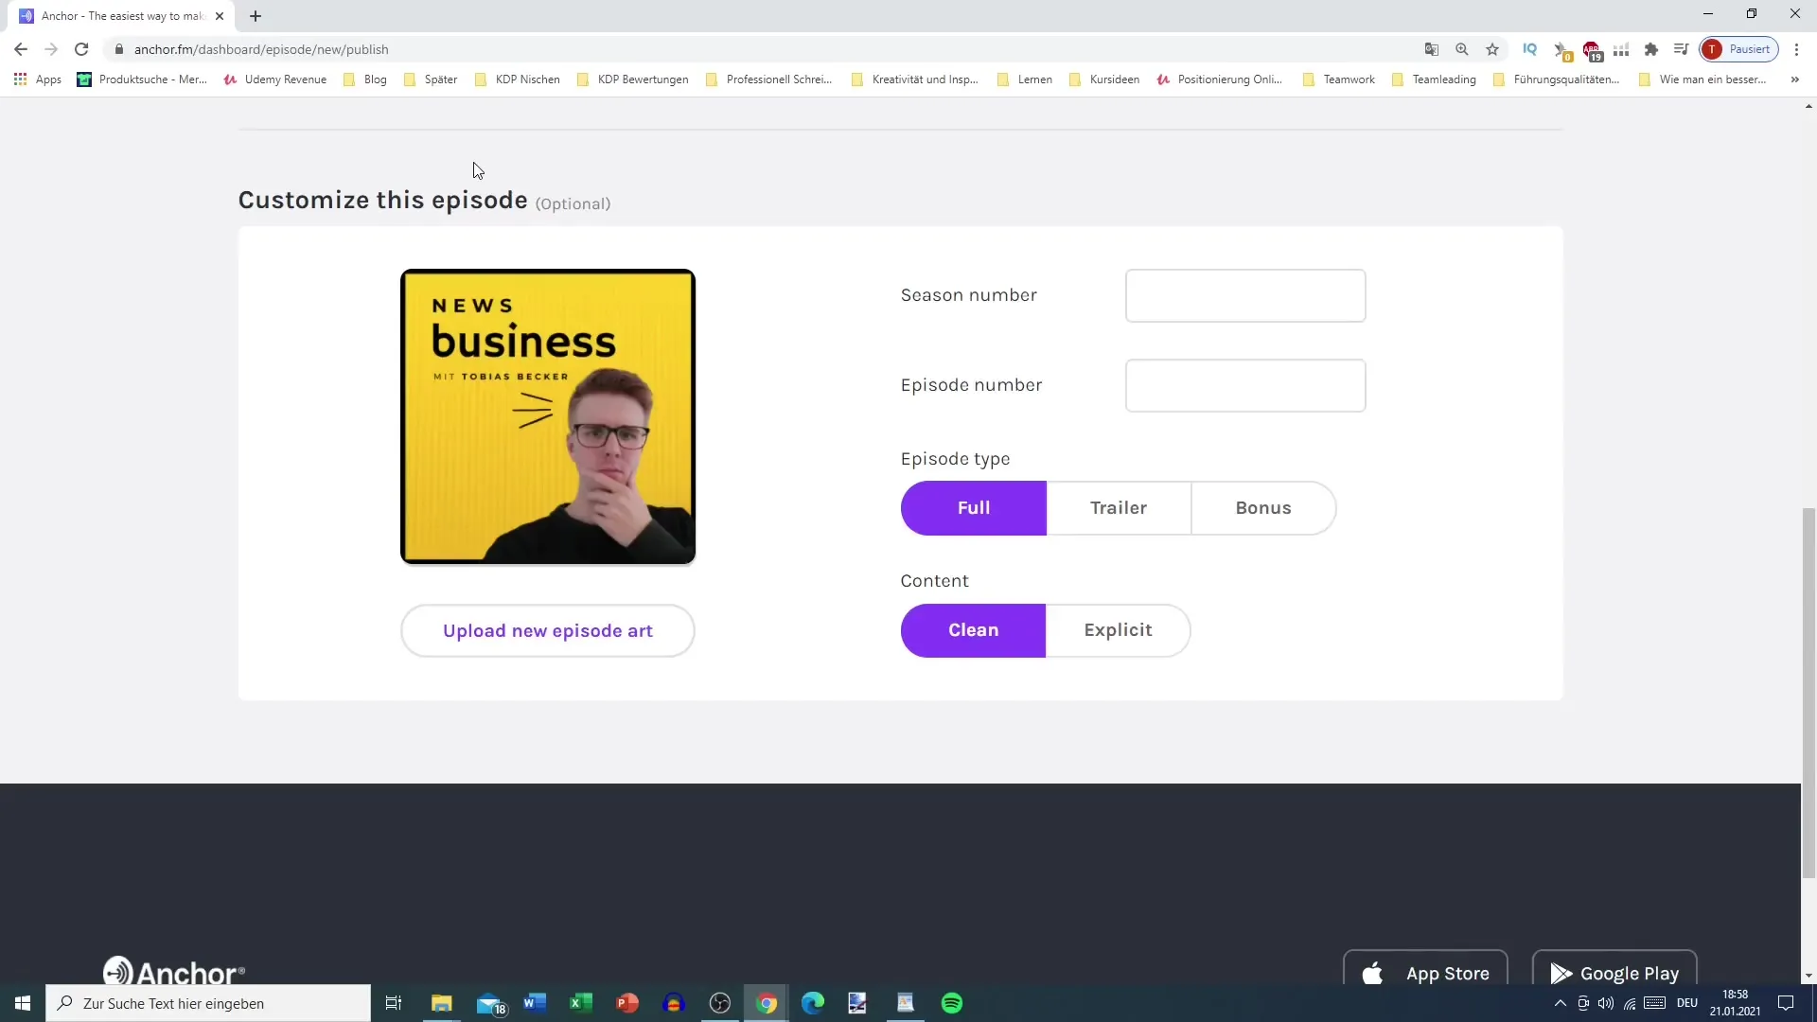Image resolution: width=1817 pixels, height=1022 pixels.
Task: Open the media control playlist icon
Action: click(1682, 49)
